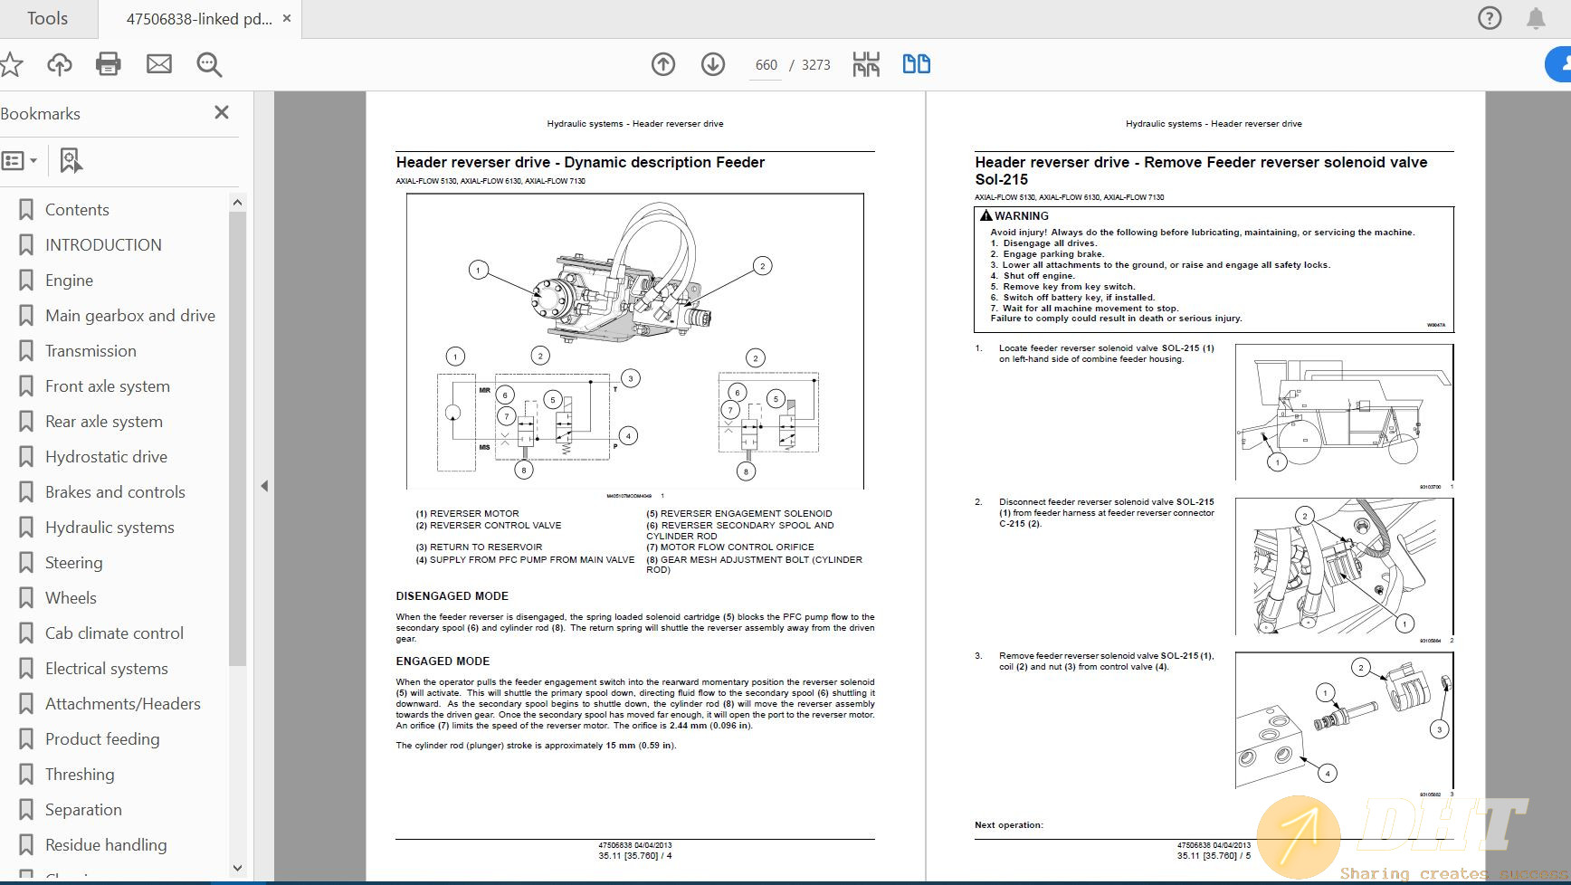Close the Bookmarks panel
The image size is (1571, 885).
coord(222,112)
